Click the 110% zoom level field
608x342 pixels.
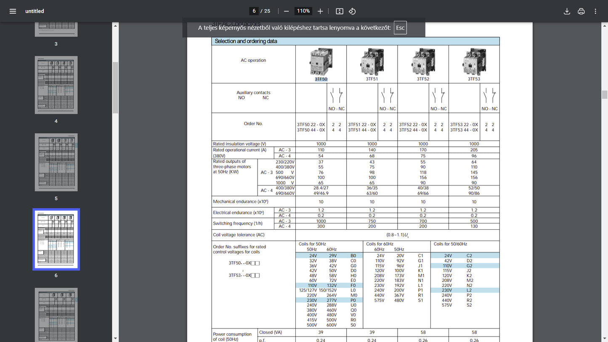[x=303, y=11]
